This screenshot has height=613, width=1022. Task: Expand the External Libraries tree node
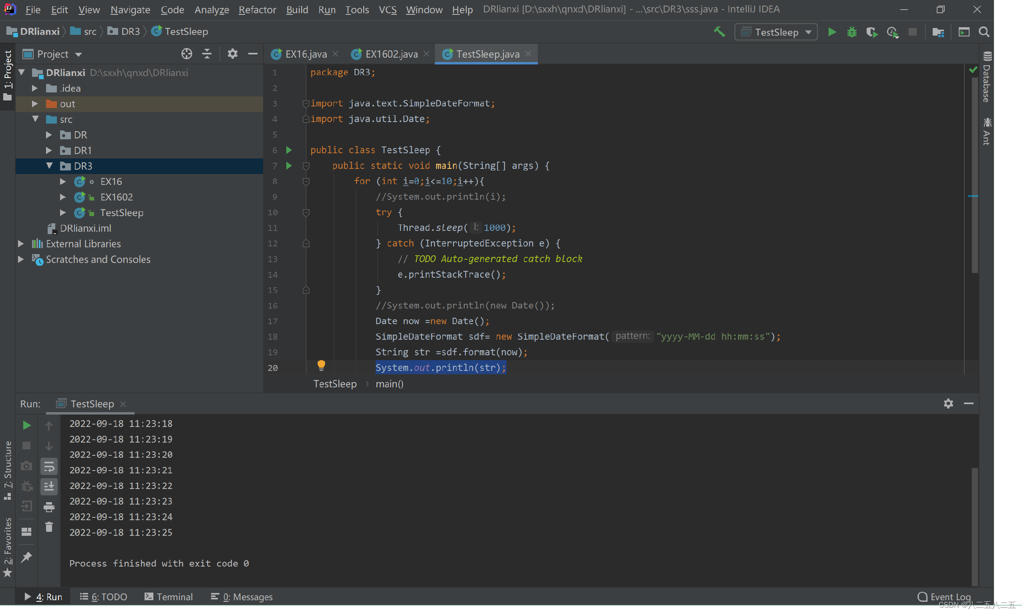tap(21, 244)
